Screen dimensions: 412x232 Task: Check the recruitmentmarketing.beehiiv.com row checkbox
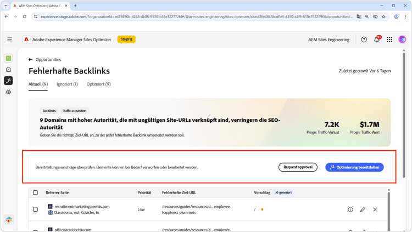coord(35,209)
